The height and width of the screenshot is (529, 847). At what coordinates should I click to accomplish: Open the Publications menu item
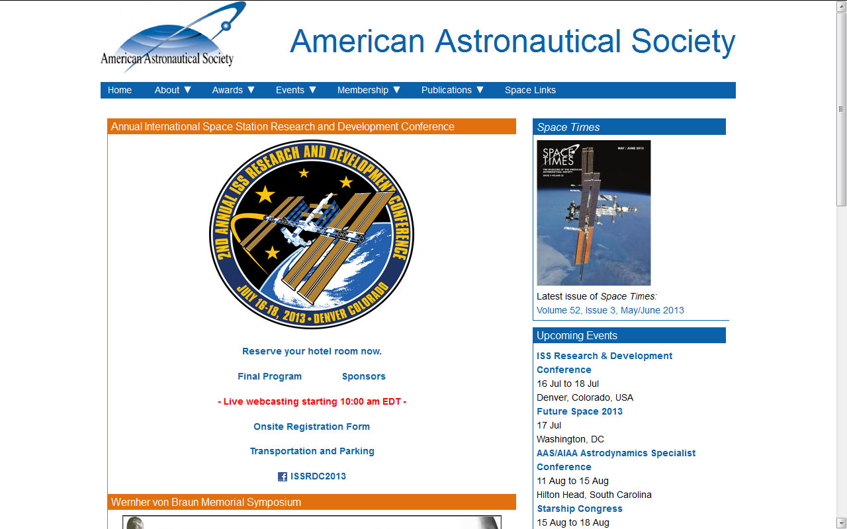point(447,90)
